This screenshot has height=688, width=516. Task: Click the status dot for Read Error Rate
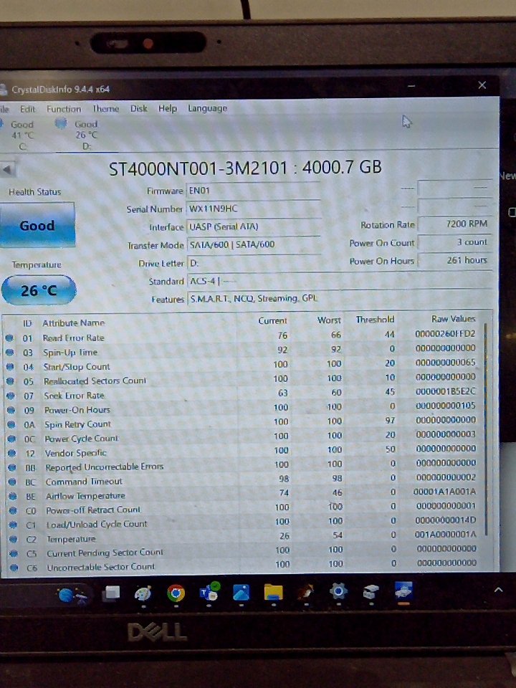tap(9, 338)
